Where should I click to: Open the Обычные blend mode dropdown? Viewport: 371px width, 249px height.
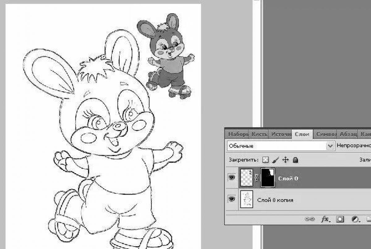[x=277, y=146]
